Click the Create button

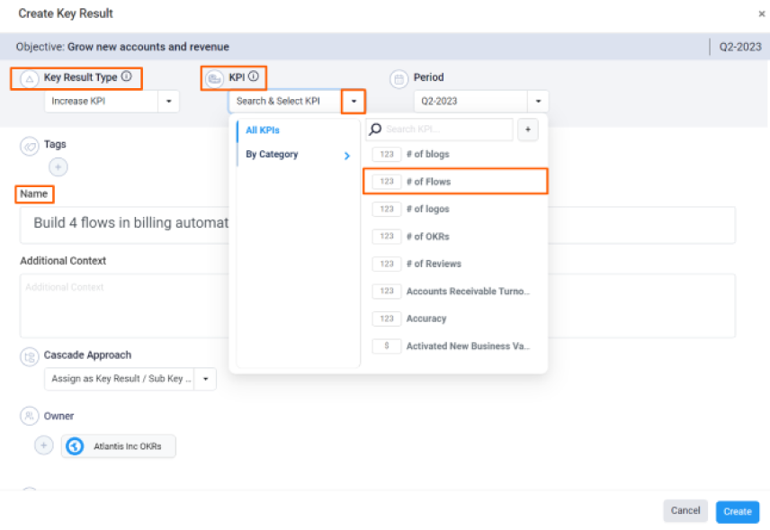tap(737, 511)
